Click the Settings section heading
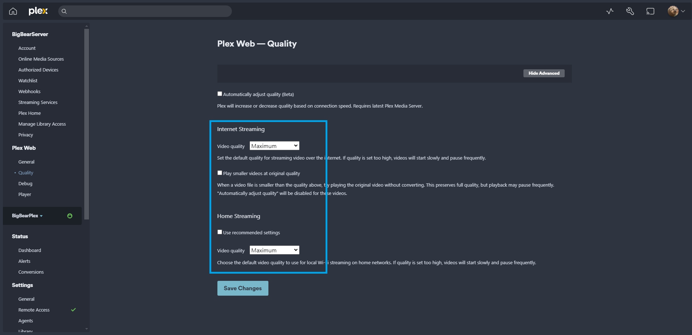692x335 pixels. (x=22, y=285)
